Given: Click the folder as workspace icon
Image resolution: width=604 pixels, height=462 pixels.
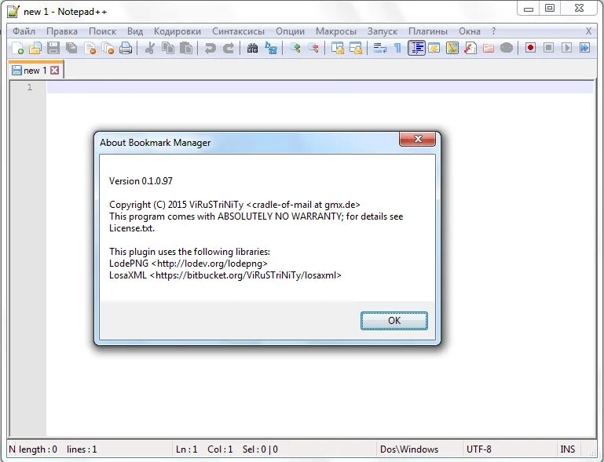Looking at the screenshot, I should pos(489,48).
